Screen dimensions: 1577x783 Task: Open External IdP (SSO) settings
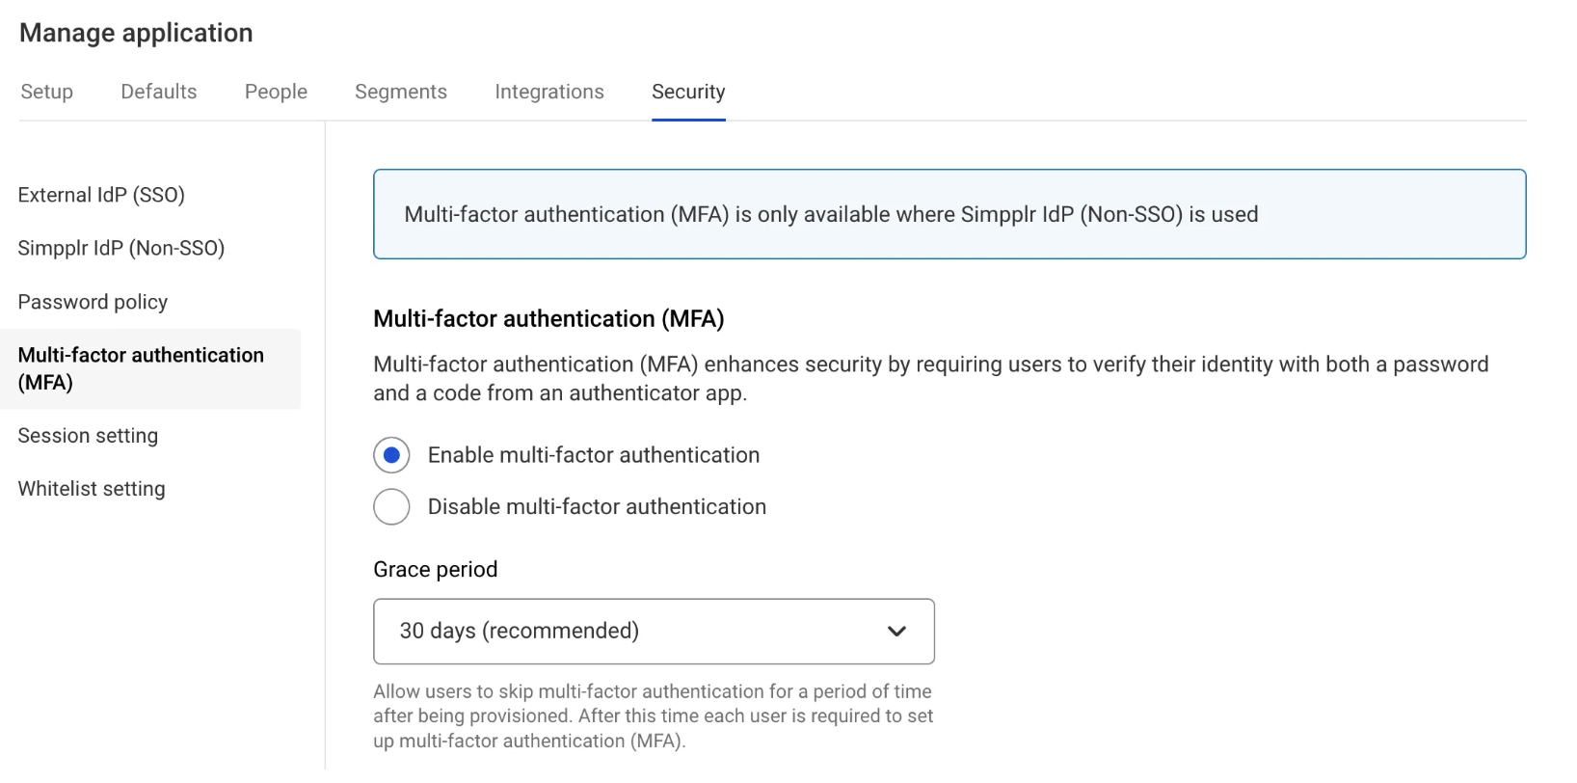pos(101,195)
